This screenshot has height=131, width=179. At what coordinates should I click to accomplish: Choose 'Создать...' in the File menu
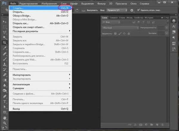point(40,8)
